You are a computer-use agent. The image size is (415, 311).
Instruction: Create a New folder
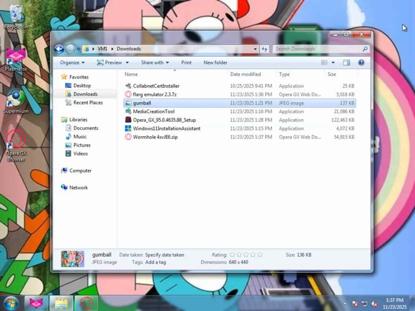tap(216, 63)
